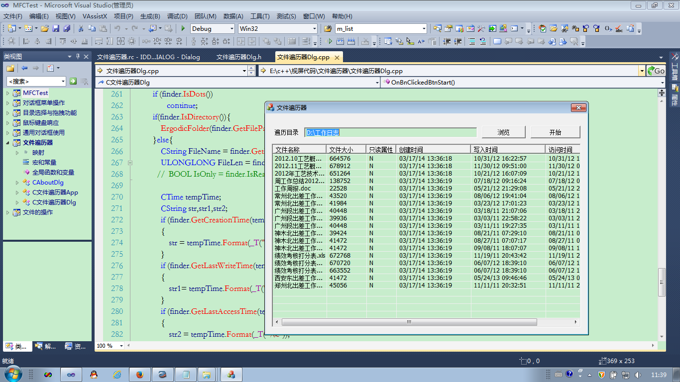Open the 文件(F) menu
This screenshot has width=680, height=382.
[13, 16]
